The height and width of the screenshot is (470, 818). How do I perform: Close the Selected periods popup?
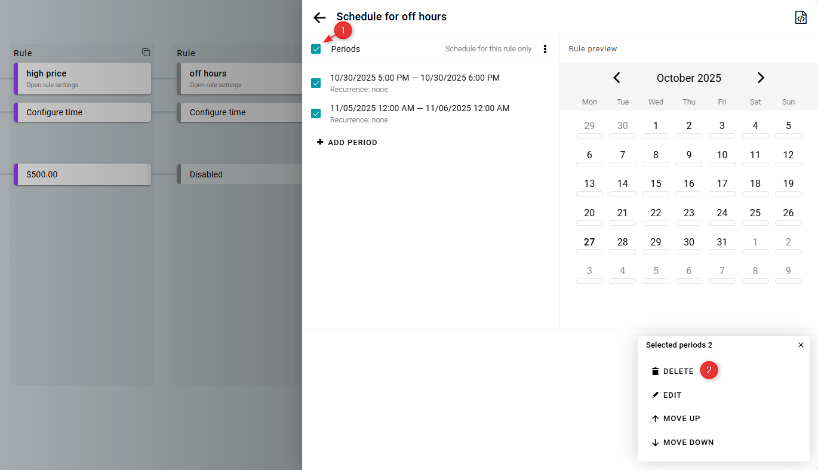click(801, 345)
